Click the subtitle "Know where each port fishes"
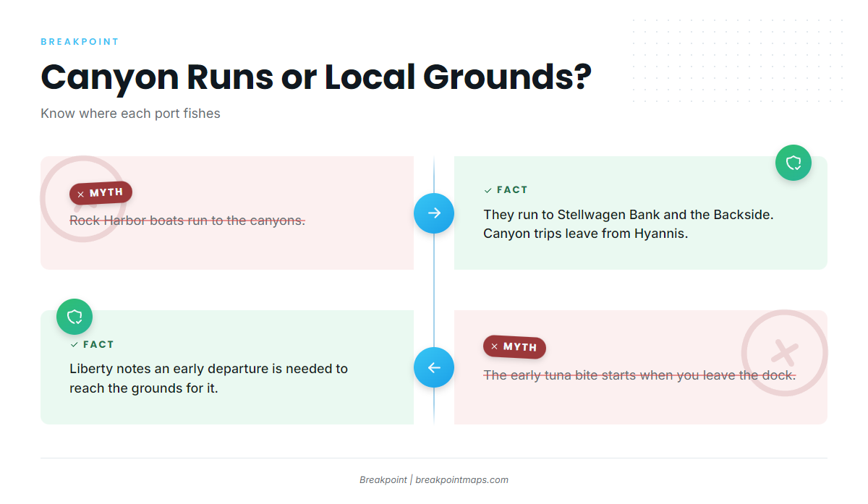 (x=130, y=114)
